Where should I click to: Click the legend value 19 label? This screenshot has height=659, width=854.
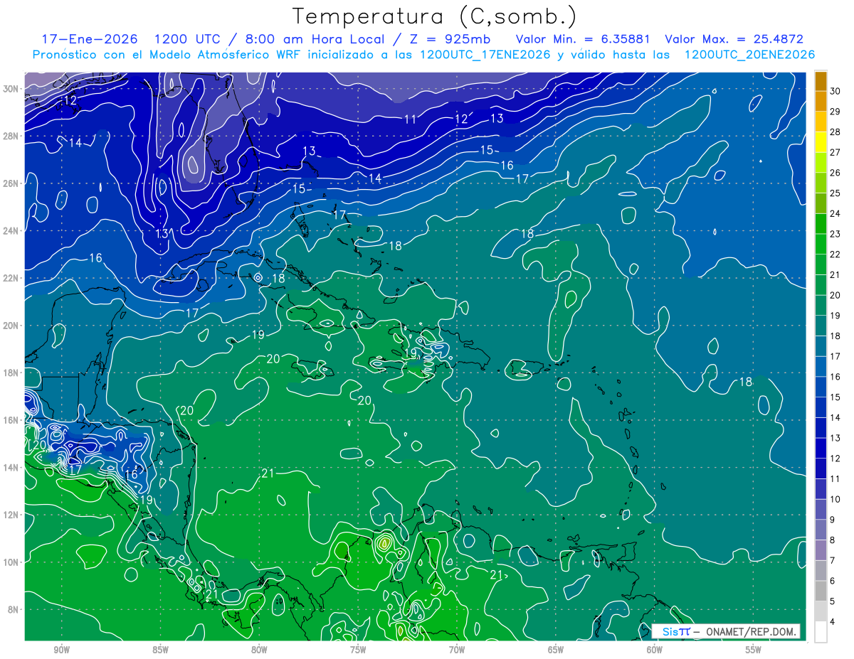tap(835, 315)
